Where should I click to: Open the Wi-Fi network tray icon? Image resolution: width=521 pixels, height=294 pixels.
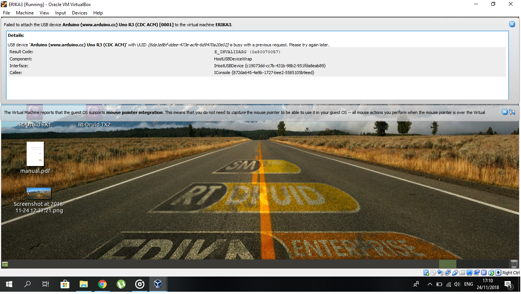(448, 284)
